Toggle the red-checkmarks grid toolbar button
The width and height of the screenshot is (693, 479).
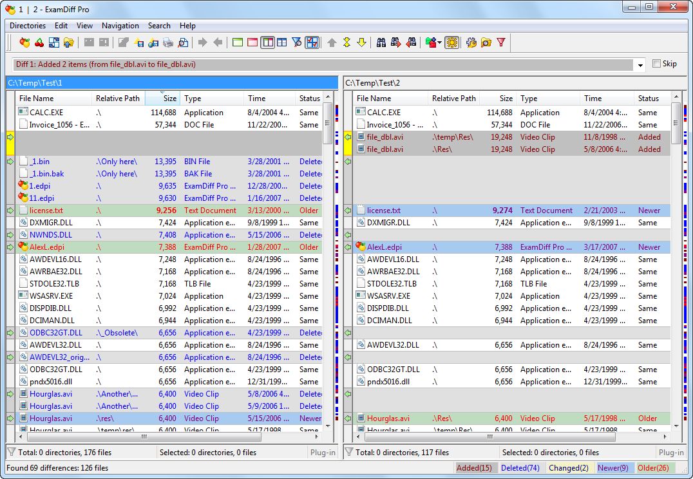pyautogui.click(x=312, y=42)
